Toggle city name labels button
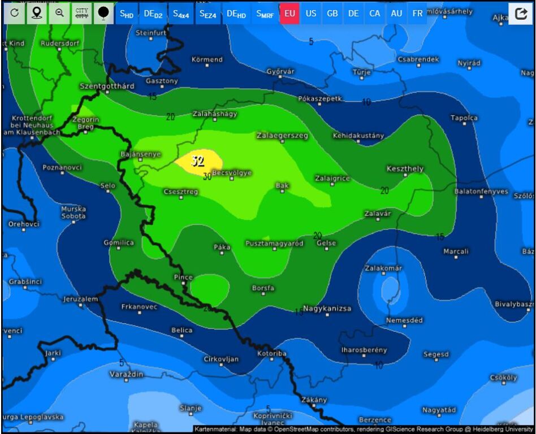This screenshot has height=434, width=536. [x=81, y=13]
